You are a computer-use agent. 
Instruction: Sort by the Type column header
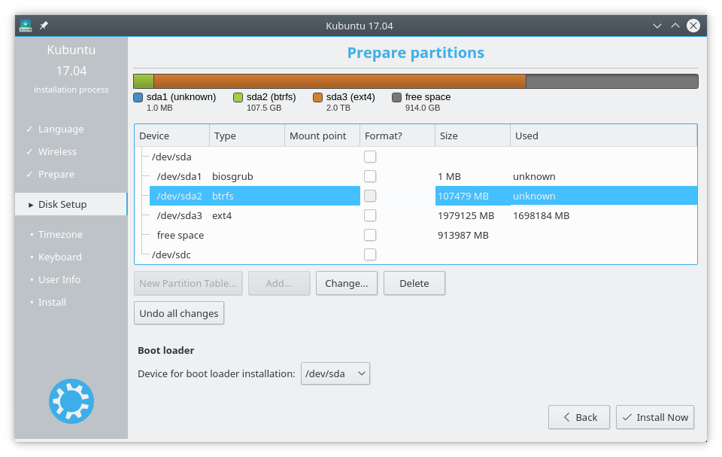[x=247, y=136]
